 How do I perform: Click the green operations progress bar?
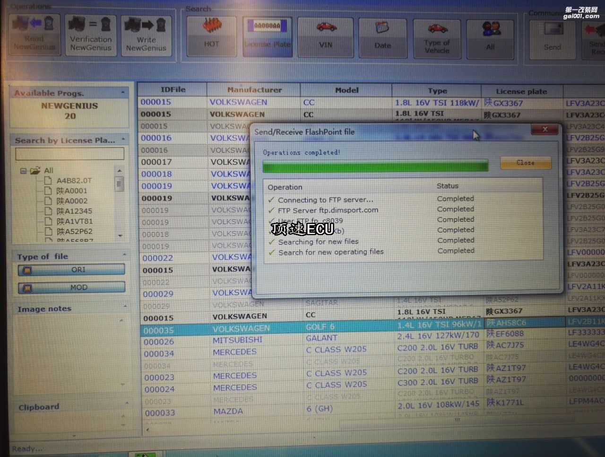click(x=375, y=166)
